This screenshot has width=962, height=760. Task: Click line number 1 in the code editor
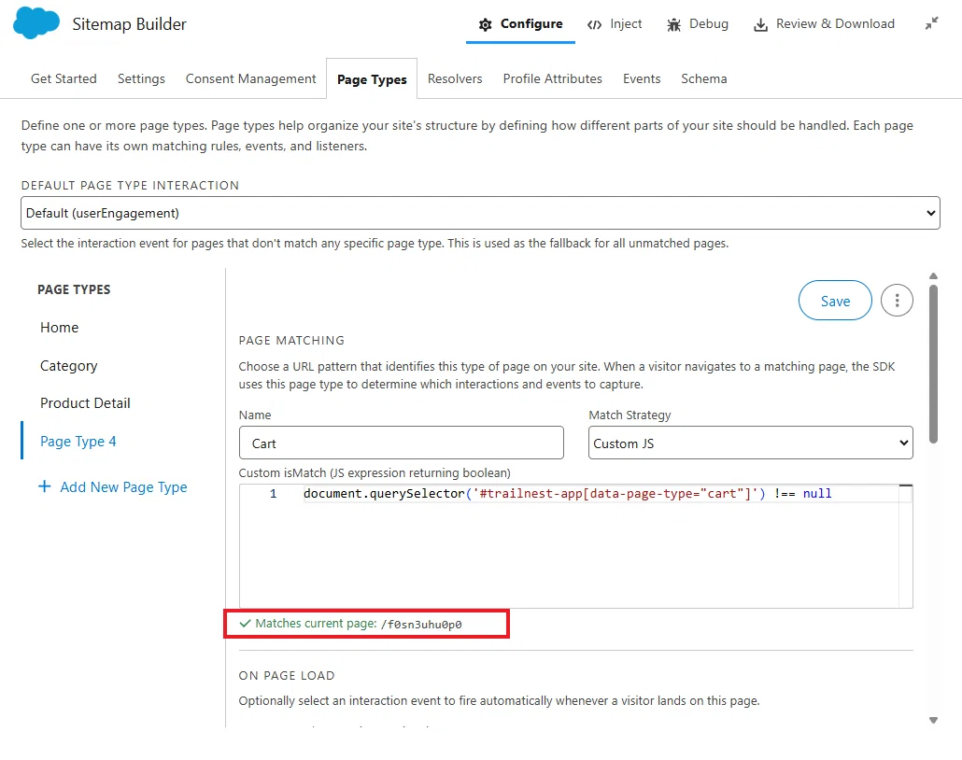point(273,494)
